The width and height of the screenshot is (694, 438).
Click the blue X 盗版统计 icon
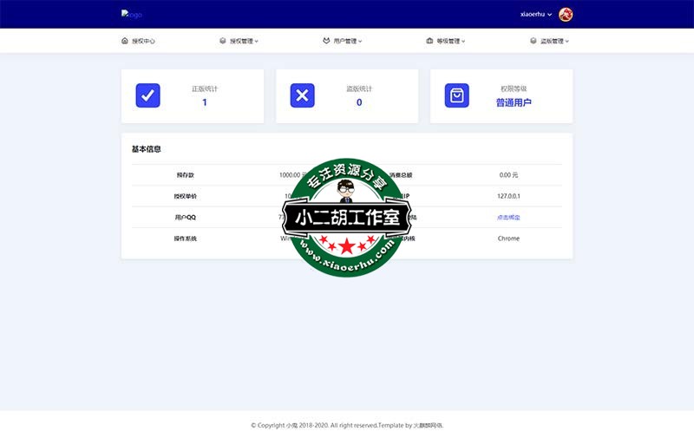click(302, 95)
